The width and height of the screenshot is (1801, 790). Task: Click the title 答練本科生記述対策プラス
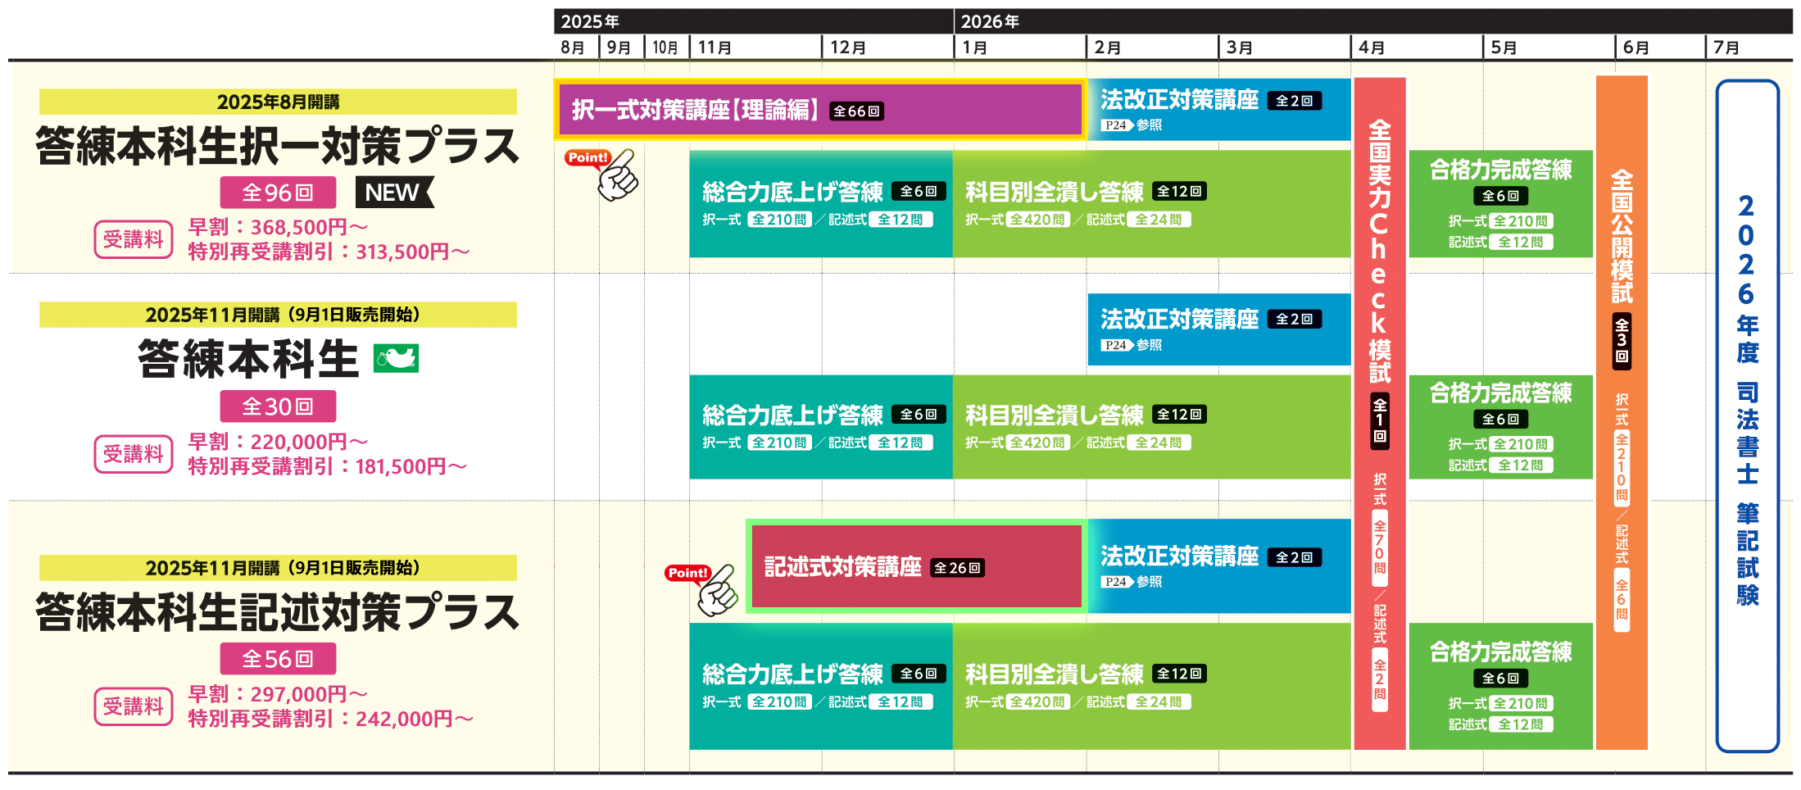(278, 612)
